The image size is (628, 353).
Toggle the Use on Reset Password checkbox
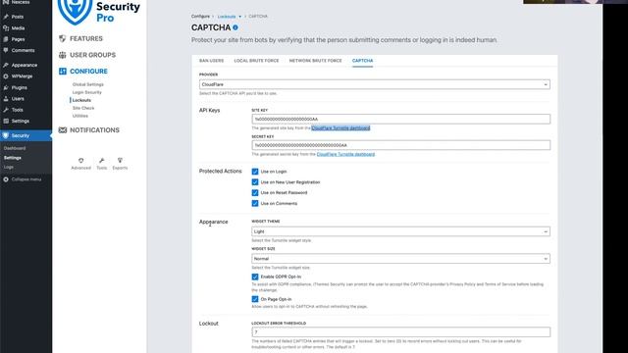(x=255, y=192)
